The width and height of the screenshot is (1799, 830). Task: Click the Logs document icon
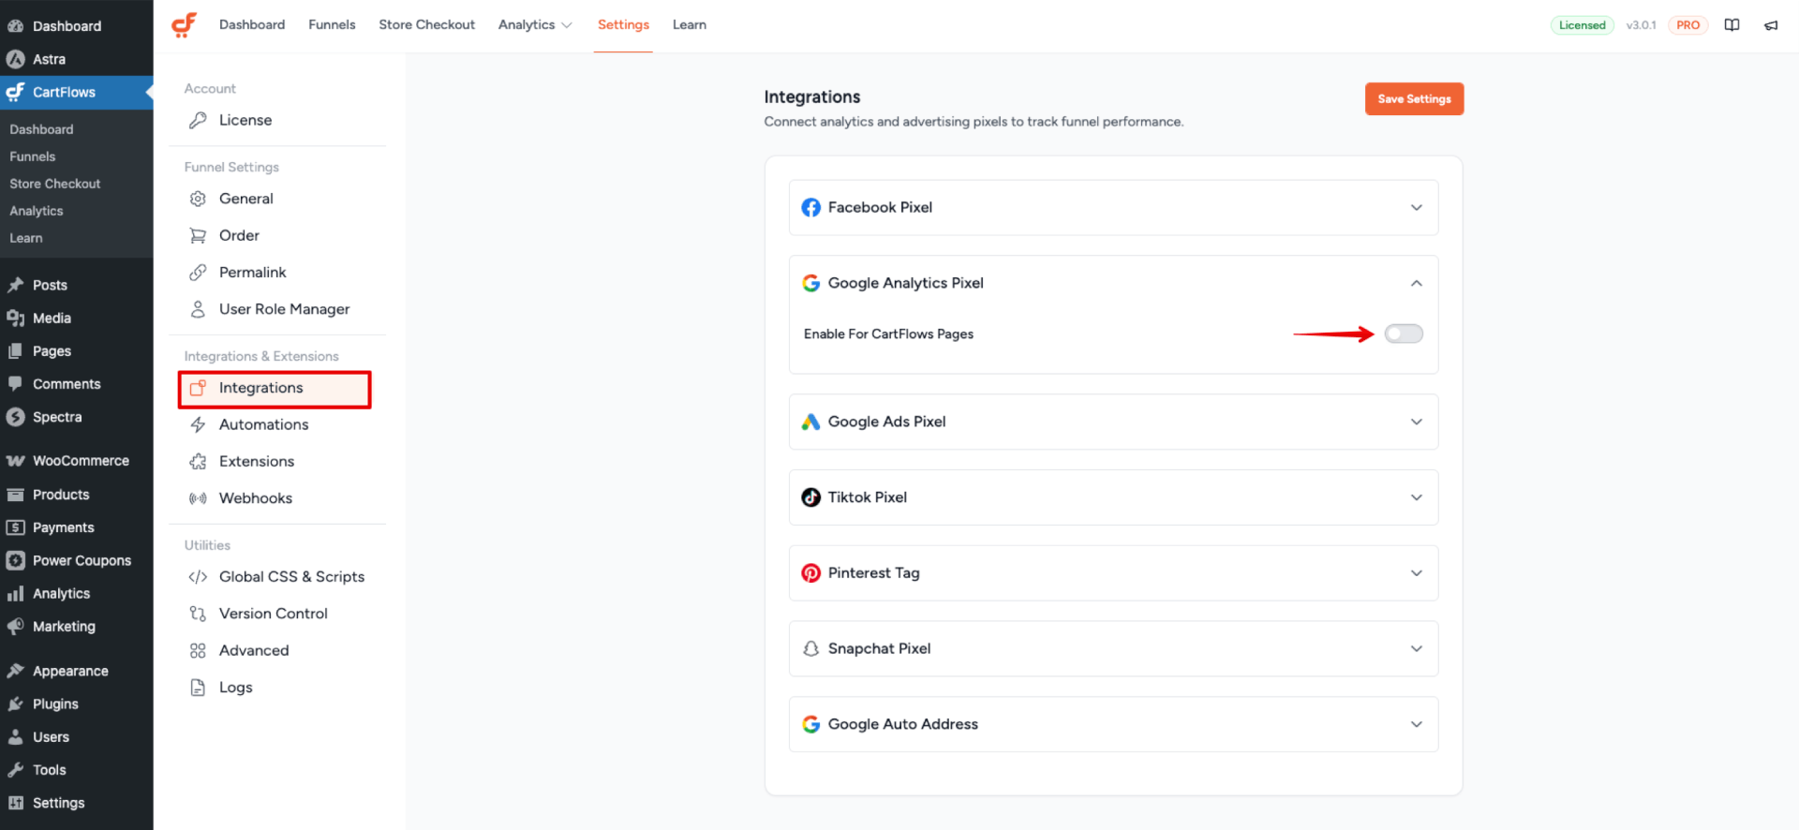[198, 688]
